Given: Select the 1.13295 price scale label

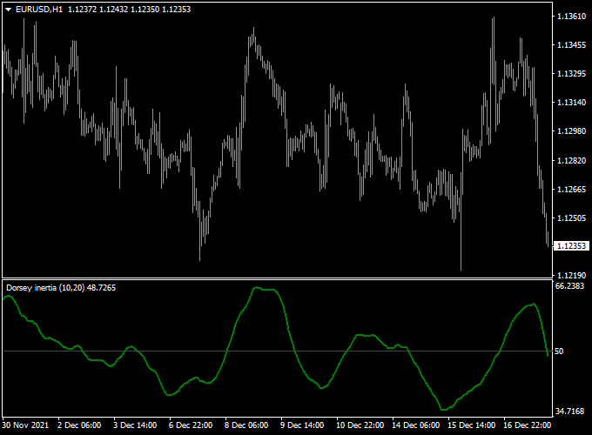Looking at the screenshot, I should tap(572, 74).
